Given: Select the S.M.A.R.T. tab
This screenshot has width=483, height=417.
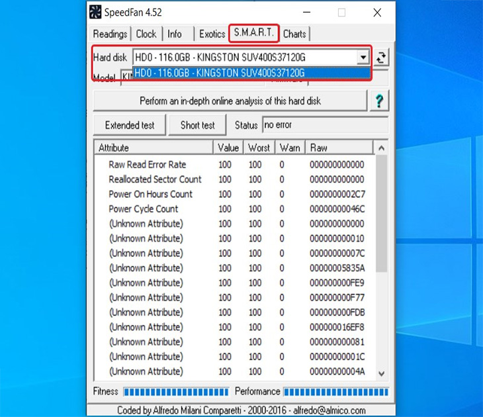Looking at the screenshot, I should (x=253, y=32).
